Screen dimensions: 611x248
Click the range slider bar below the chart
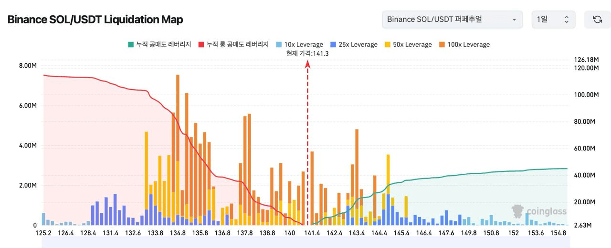(x=305, y=242)
